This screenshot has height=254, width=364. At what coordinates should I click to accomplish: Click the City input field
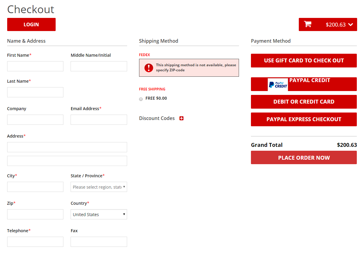pyautogui.click(x=35, y=187)
